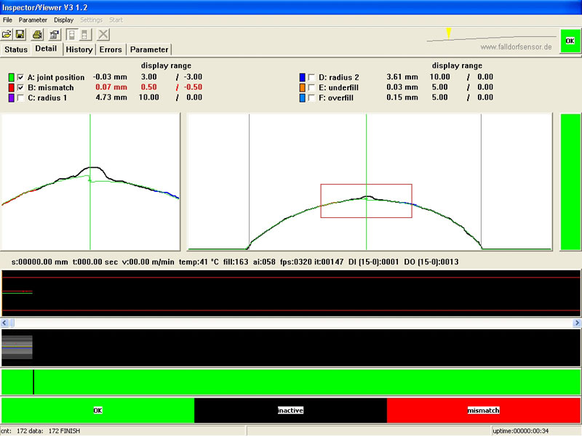Select the Detail tab
The image size is (582, 436).
(x=46, y=49)
